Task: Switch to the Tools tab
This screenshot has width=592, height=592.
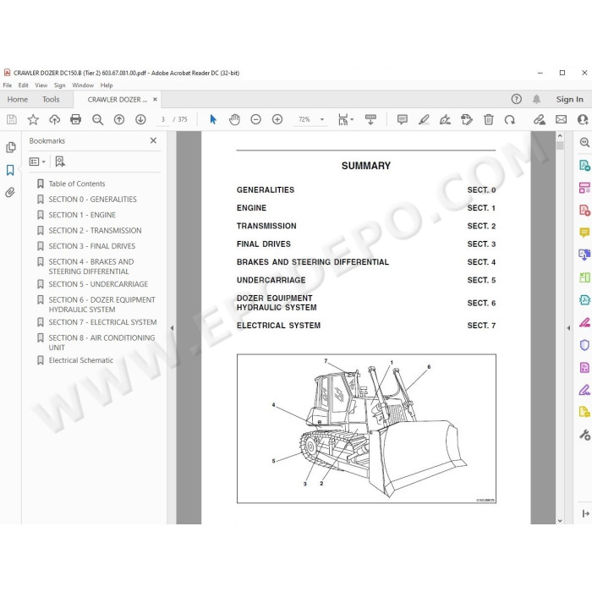Action: tap(51, 99)
